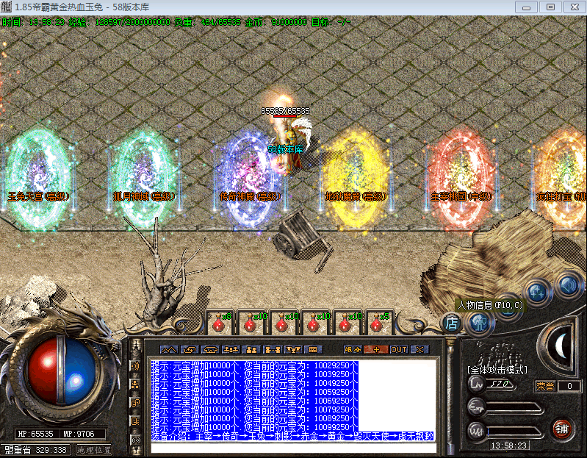Screen dimensions: 587x458
Task: Enter the 狐月神域(高级) portal
Action: 144,179
